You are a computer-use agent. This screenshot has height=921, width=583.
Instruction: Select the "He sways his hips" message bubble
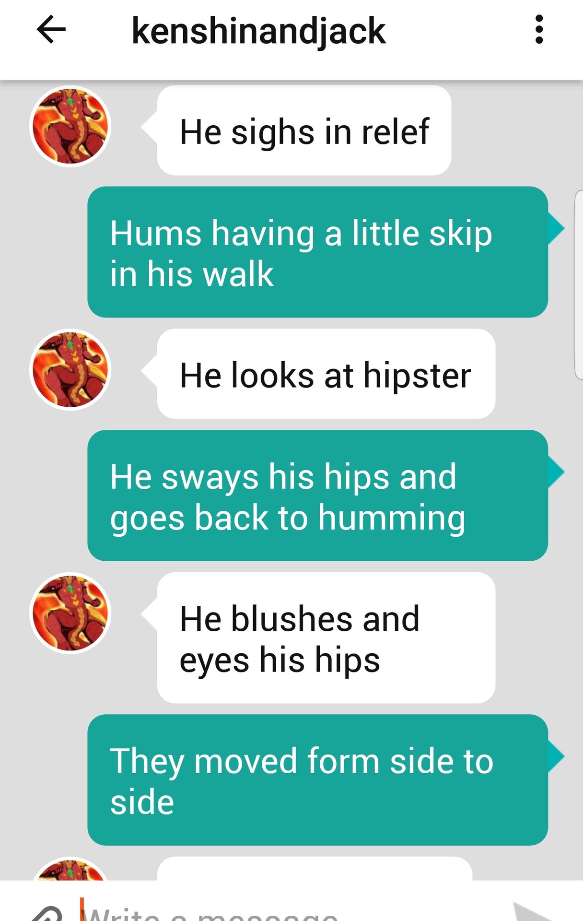(x=317, y=496)
